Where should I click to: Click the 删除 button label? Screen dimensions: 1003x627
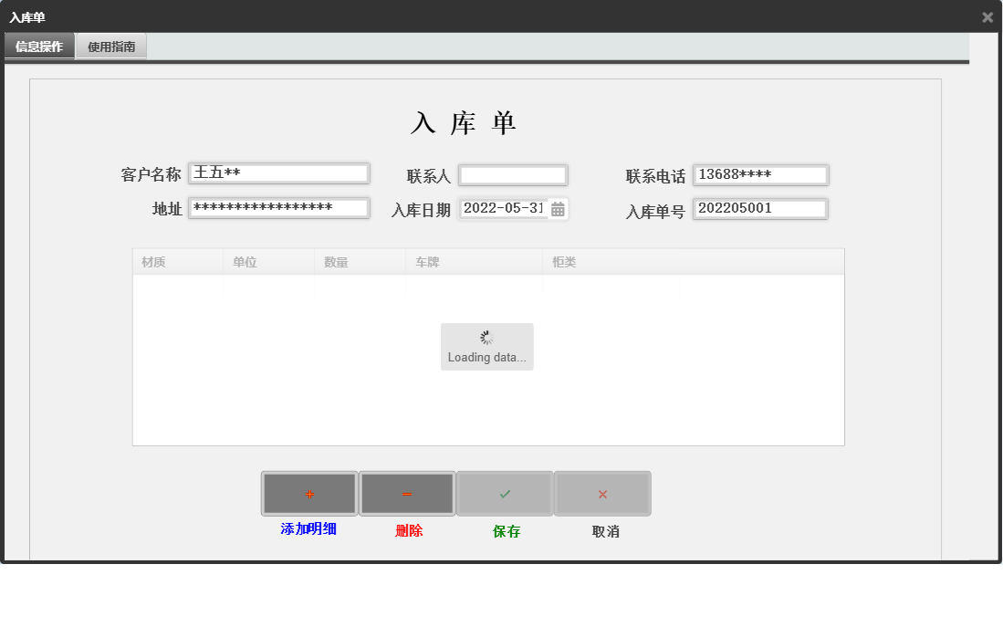407,531
